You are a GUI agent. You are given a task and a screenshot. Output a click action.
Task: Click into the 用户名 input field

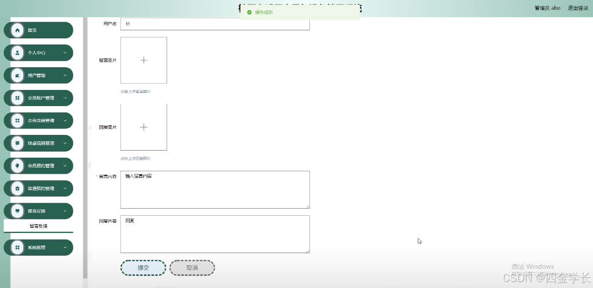pos(215,24)
